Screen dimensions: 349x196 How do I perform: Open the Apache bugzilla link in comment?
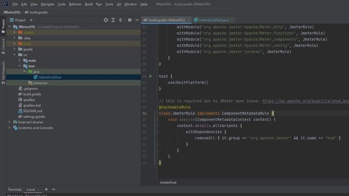pos(305,101)
